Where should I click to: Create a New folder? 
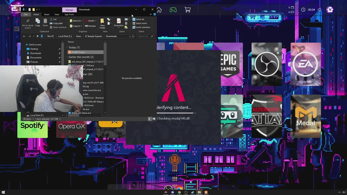[x=102, y=24]
